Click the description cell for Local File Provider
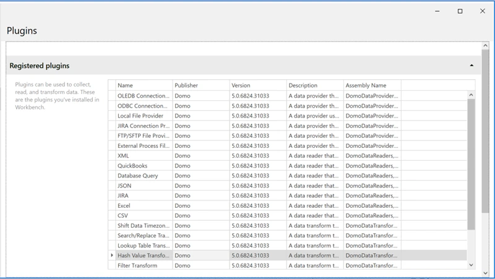This screenshot has width=495, height=279. tap(315, 116)
